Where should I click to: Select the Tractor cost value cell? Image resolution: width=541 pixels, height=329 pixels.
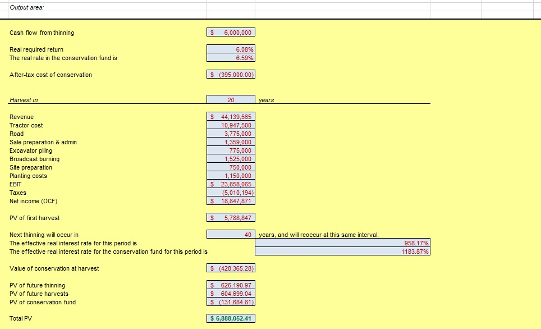[231, 125]
